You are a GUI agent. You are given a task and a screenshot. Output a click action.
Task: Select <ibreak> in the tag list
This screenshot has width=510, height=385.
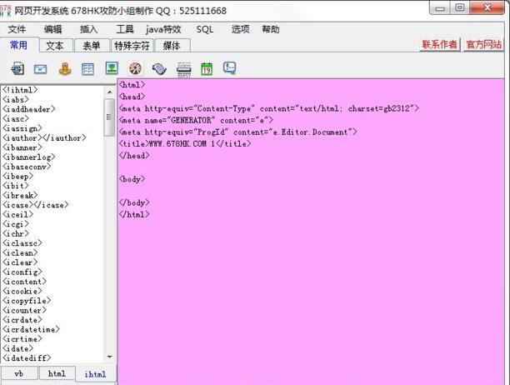pyautogui.click(x=20, y=196)
